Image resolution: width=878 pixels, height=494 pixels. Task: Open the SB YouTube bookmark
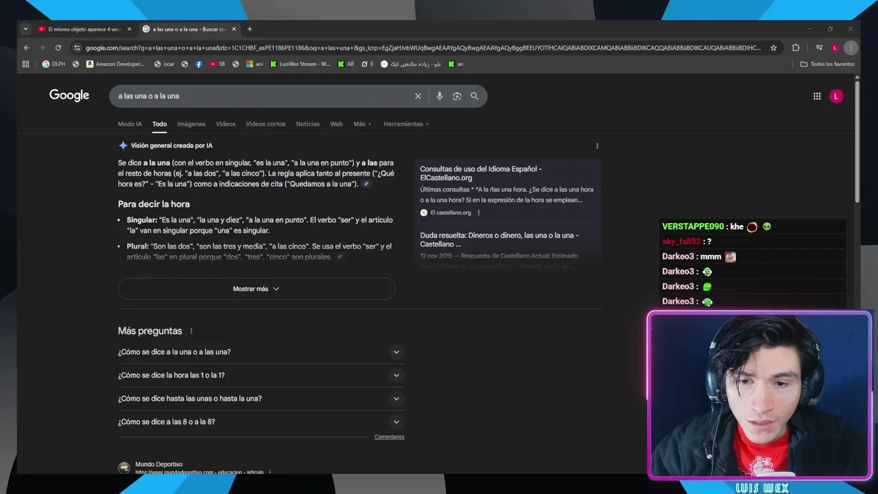click(217, 64)
